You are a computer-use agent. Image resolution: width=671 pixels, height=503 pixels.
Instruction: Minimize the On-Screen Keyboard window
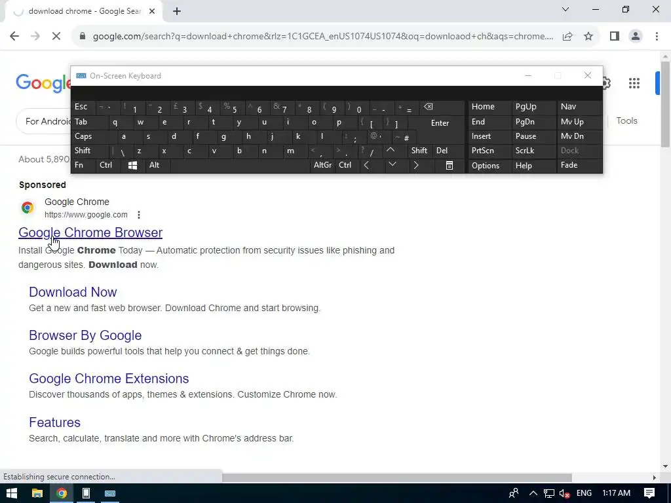(x=528, y=76)
